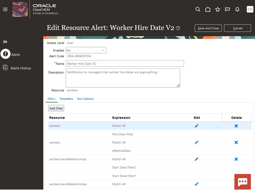The image size is (255, 191).
Task: Open help icon next to page title
Action: 178,28
